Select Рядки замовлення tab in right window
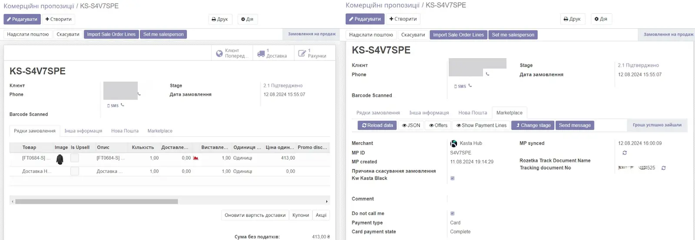Image resolution: width=695 pixels, height=240 pixels. click(x=378, y=113)
